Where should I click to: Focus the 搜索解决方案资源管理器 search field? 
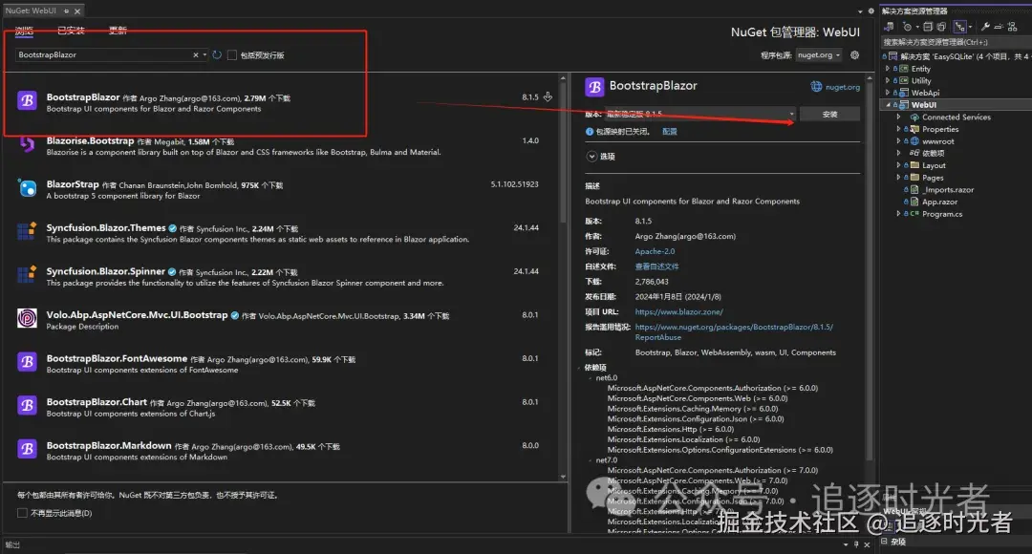point(956,42)
